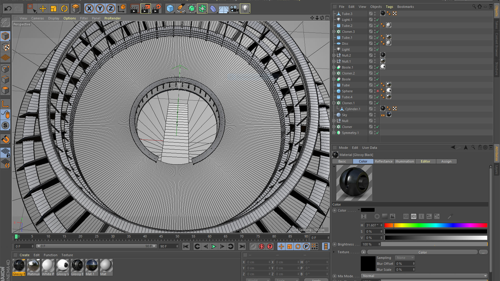
Task: Switch to Reflectance tab
Action: [384, 161]
